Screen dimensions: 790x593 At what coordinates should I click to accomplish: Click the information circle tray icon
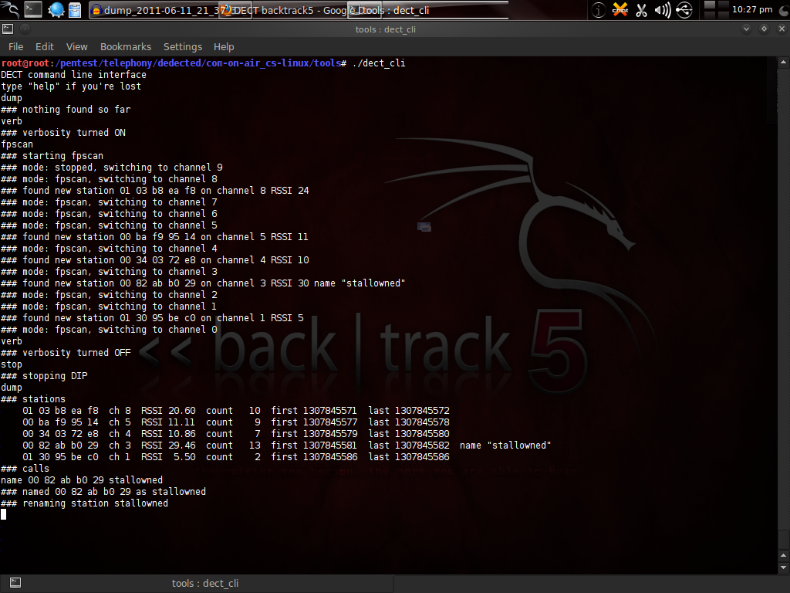pos(598,10)
